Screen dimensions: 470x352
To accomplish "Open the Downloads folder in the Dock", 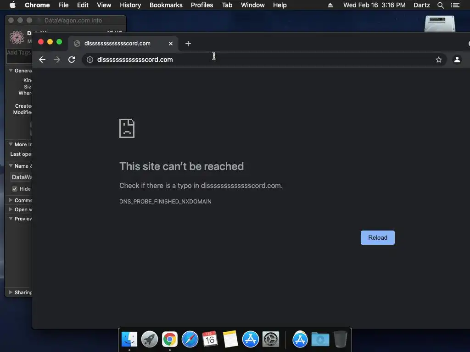I will pyautogui.click(x=320, y=340).
